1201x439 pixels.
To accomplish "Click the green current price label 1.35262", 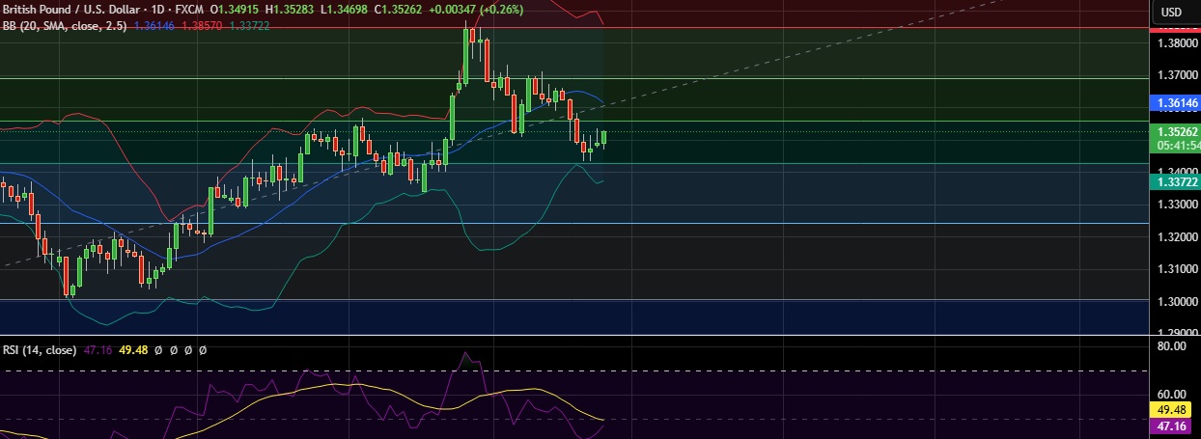I will [1178, 131].
